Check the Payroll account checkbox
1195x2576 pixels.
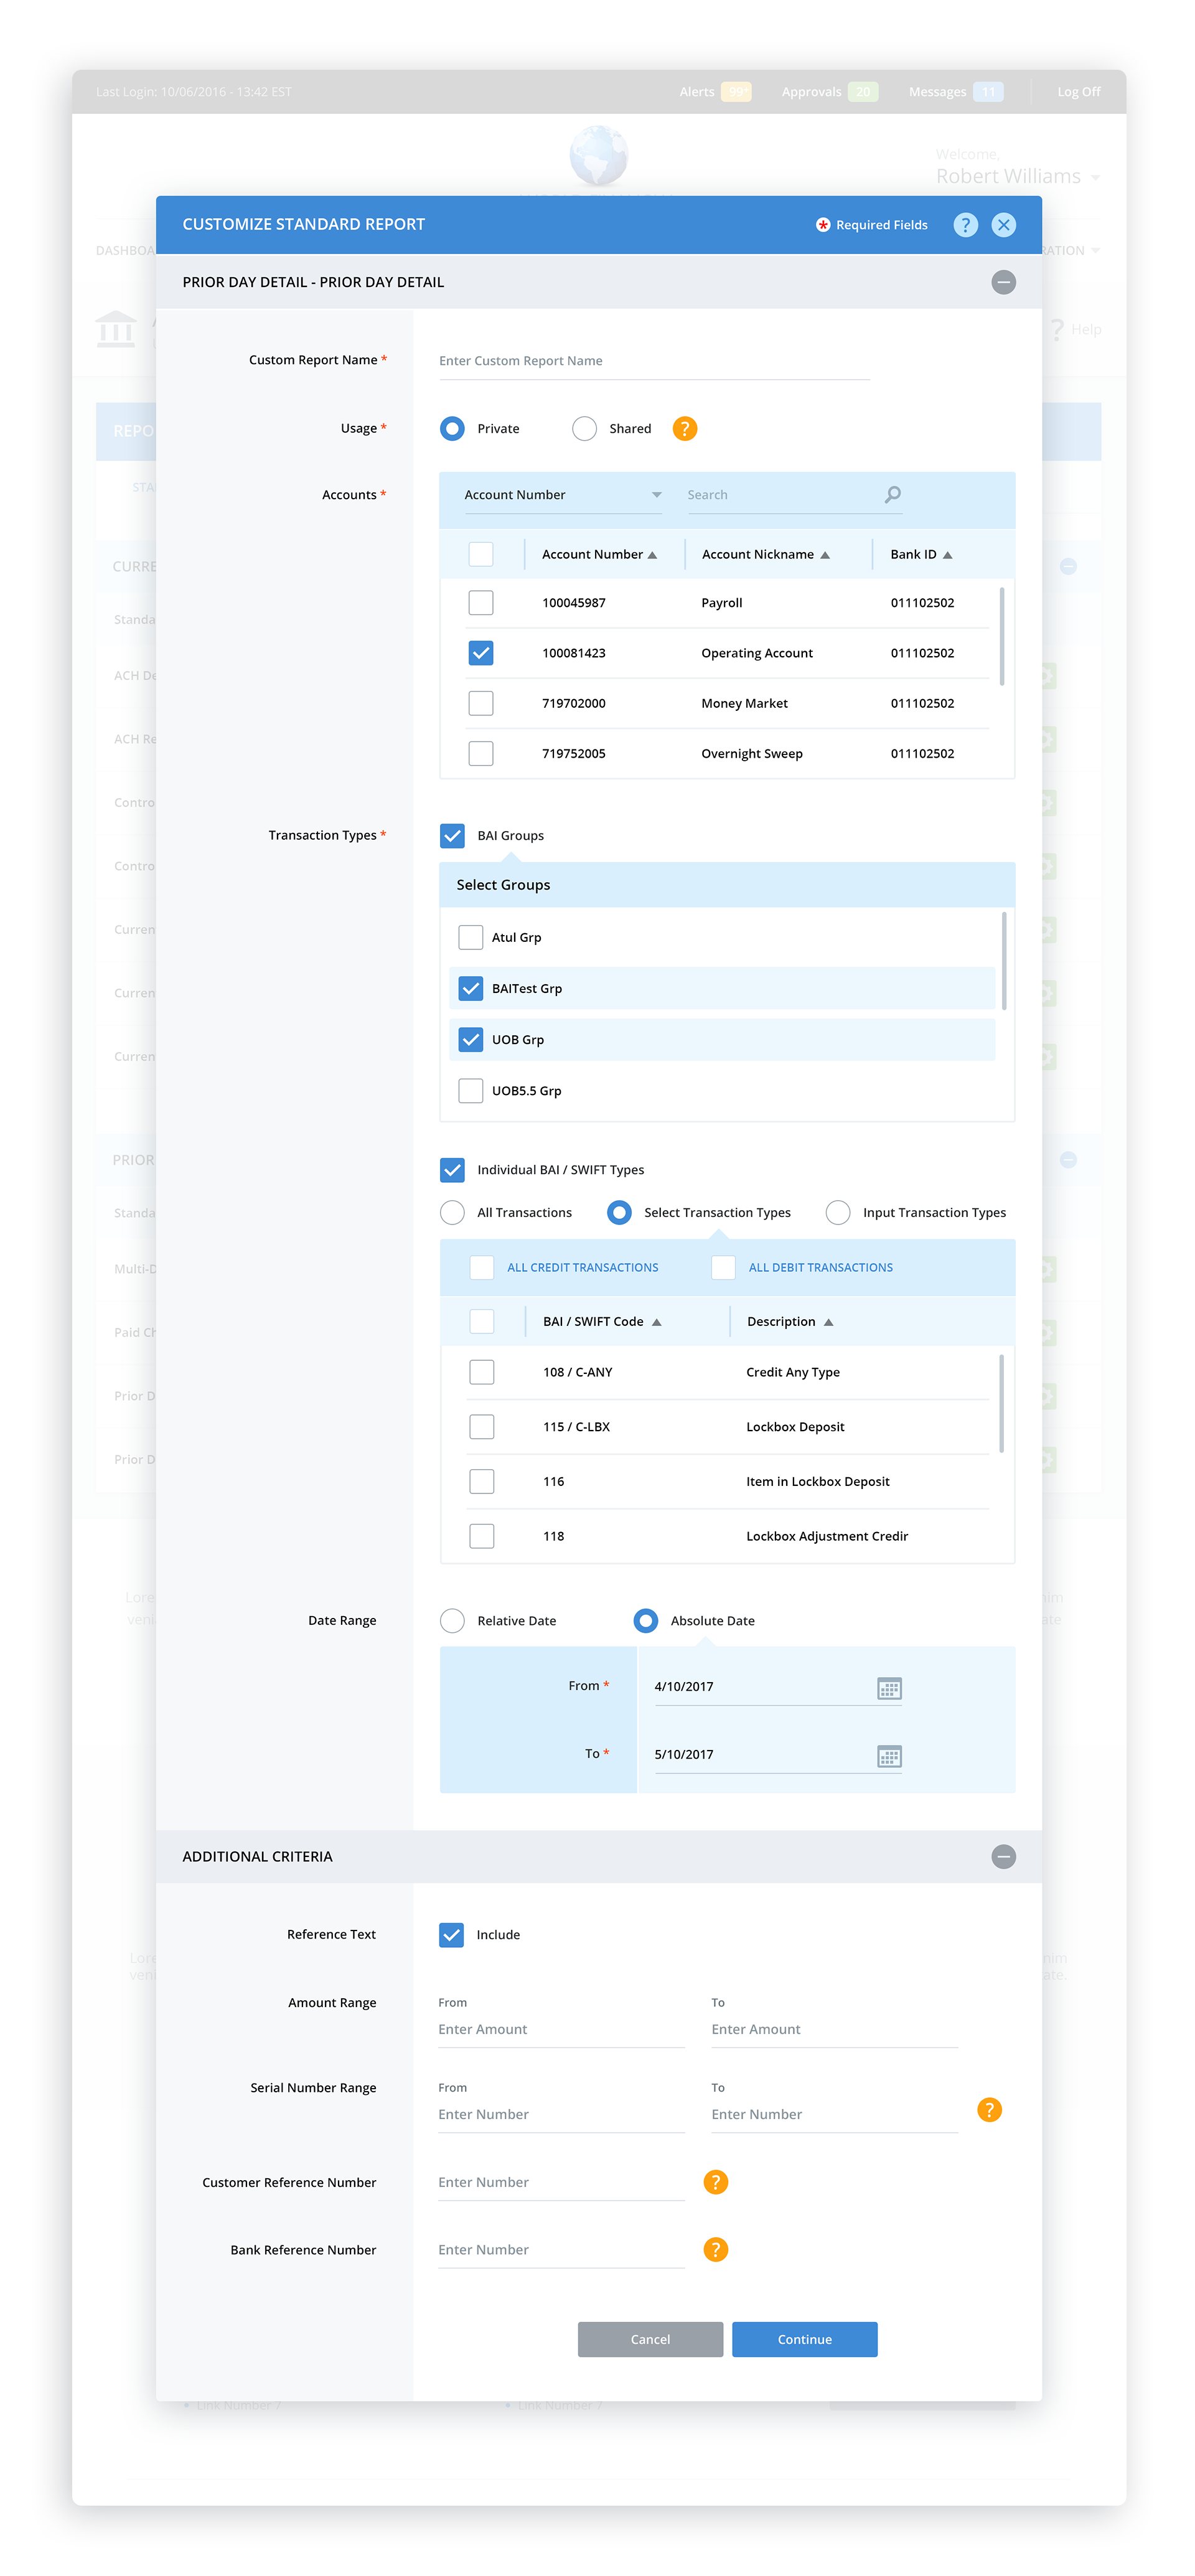(x=481, y=603)
